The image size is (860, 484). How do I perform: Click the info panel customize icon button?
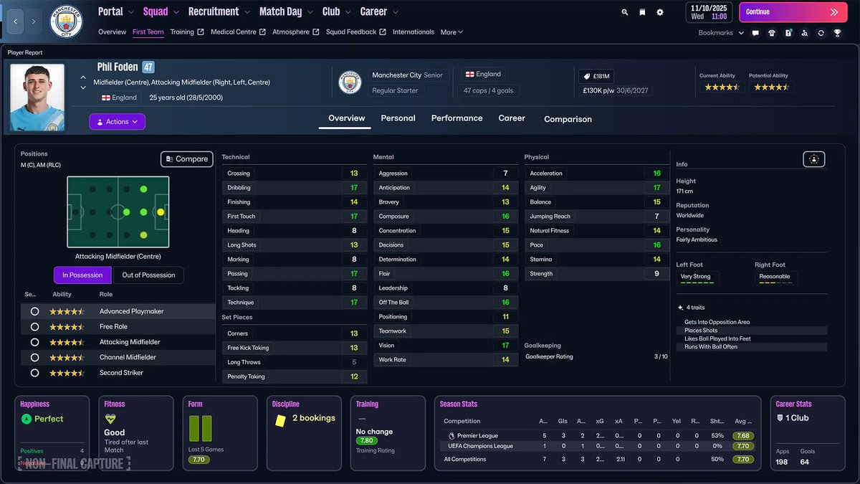[x=814, y=159]
